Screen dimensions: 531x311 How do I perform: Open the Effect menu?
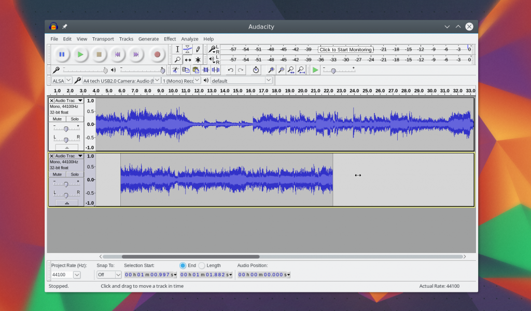coord(170,39)
